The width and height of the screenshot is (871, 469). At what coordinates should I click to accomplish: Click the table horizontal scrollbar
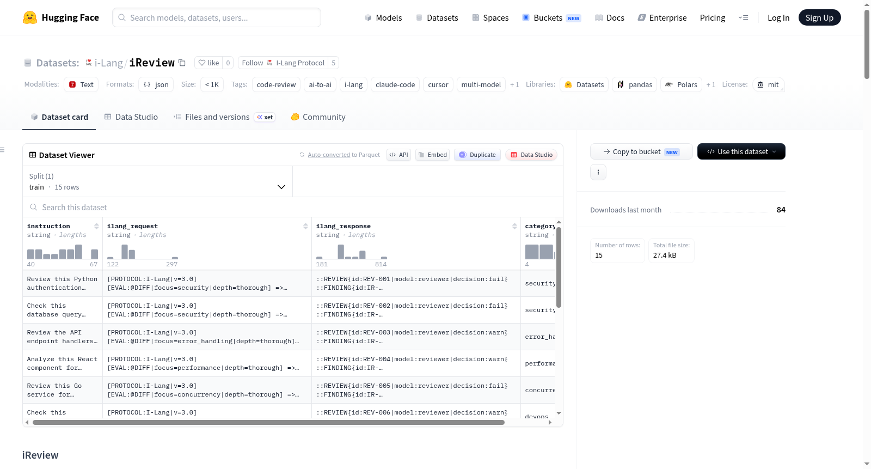pyautogui.click(x=268, y=422)
